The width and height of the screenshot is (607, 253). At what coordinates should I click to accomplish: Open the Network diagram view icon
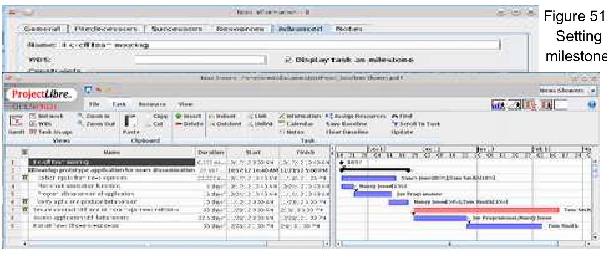pos(33,116)
